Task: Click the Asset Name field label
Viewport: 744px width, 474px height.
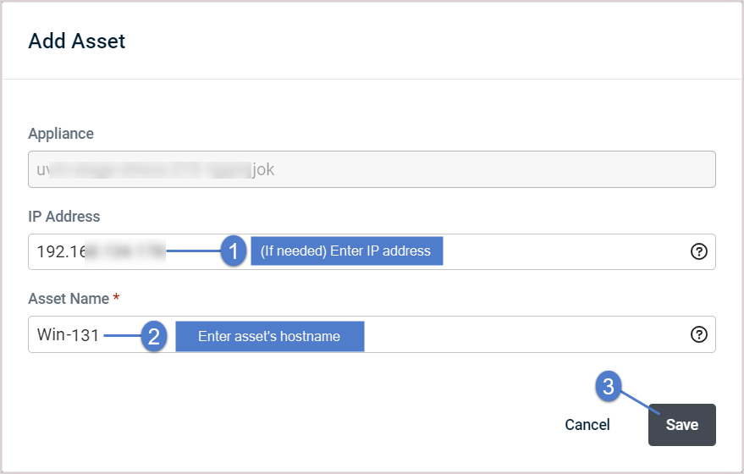Action: pos(69,299)
